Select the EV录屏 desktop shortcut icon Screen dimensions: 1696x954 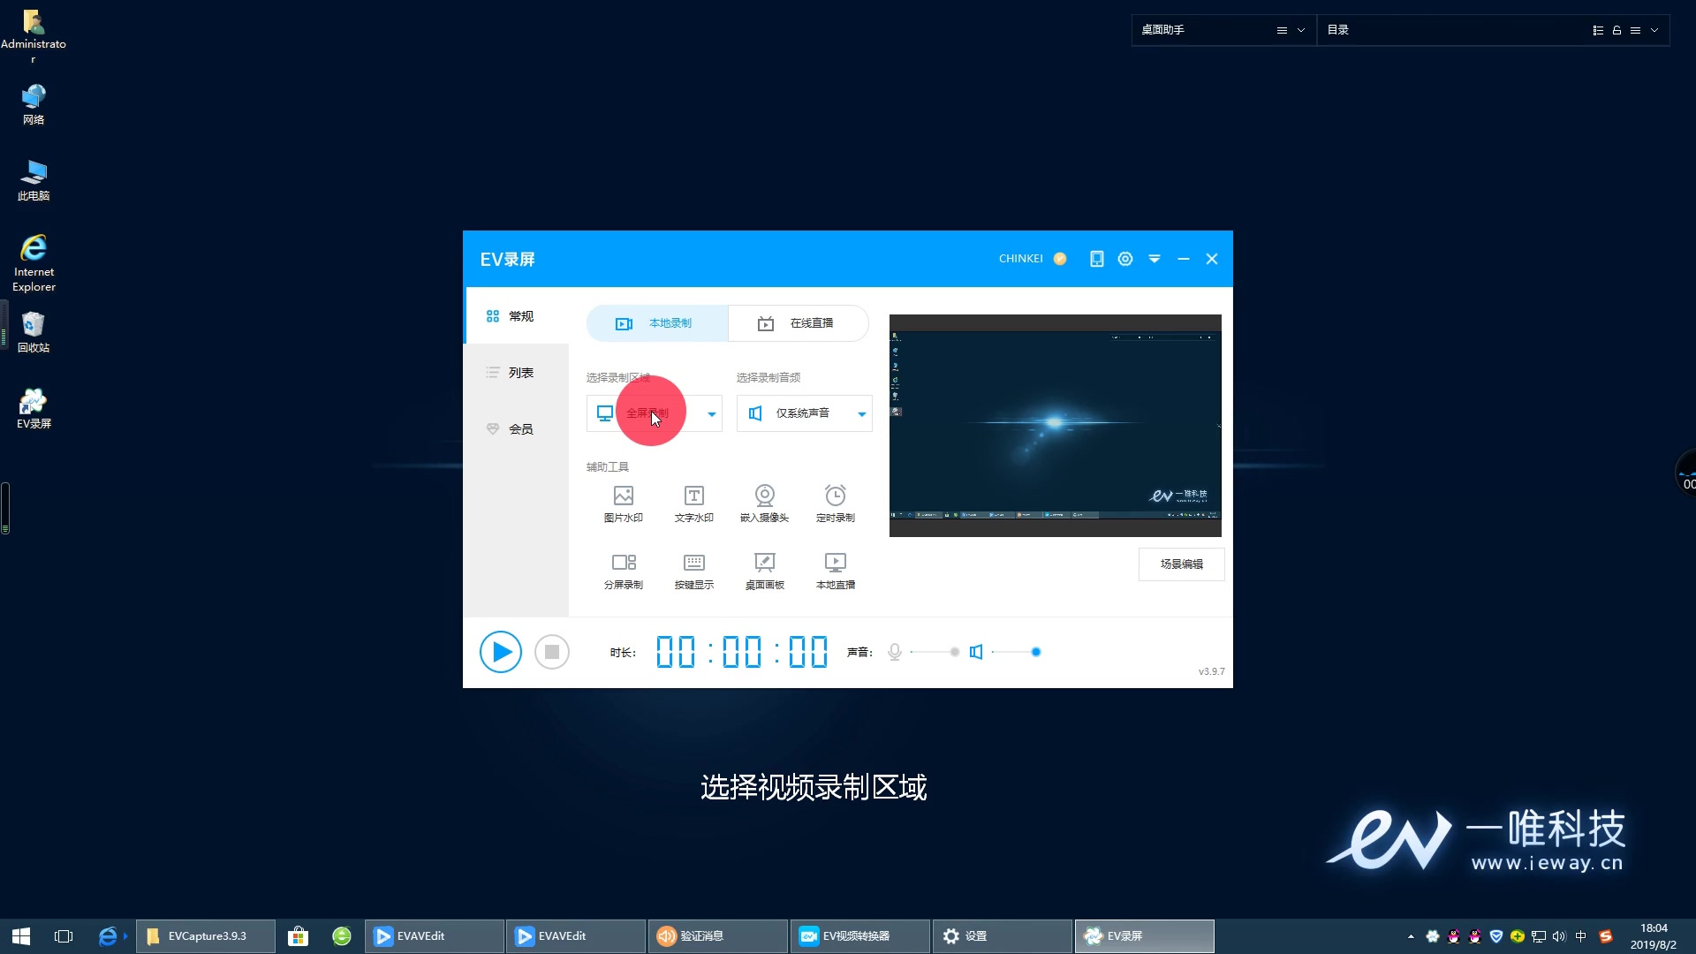pos(34,408)
